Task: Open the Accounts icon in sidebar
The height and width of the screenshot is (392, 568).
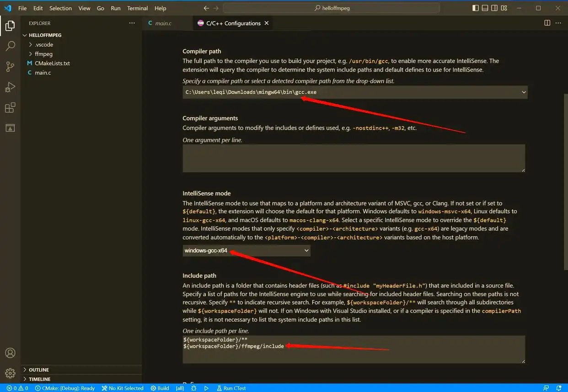Action: point(10,353)
